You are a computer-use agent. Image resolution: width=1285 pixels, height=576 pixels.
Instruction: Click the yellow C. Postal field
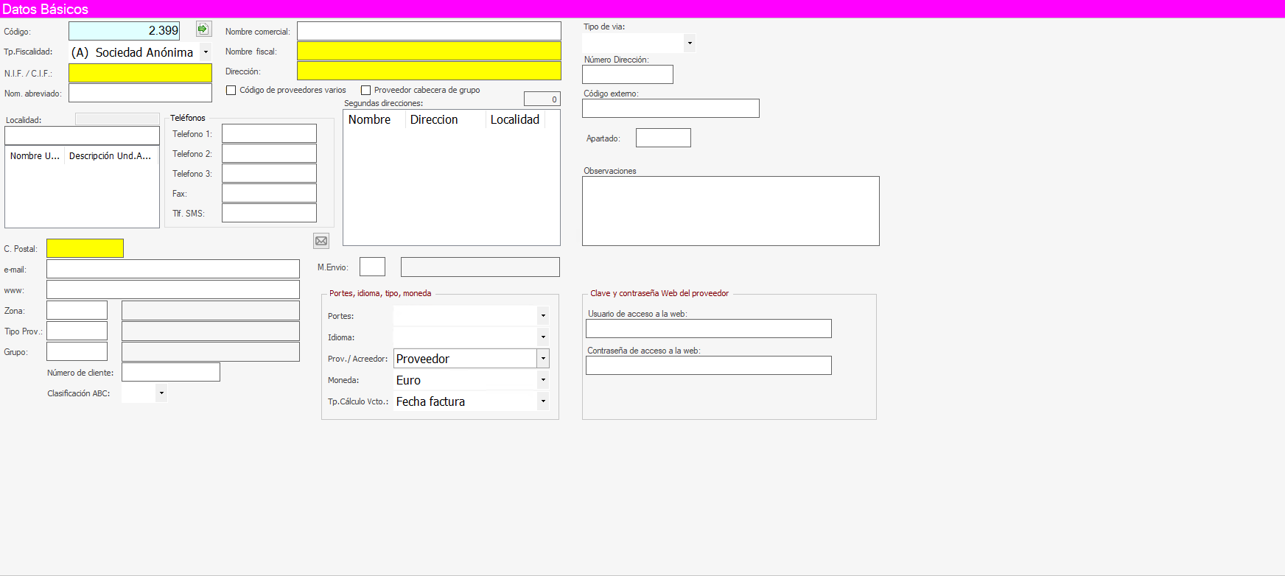tap(85, 248)
